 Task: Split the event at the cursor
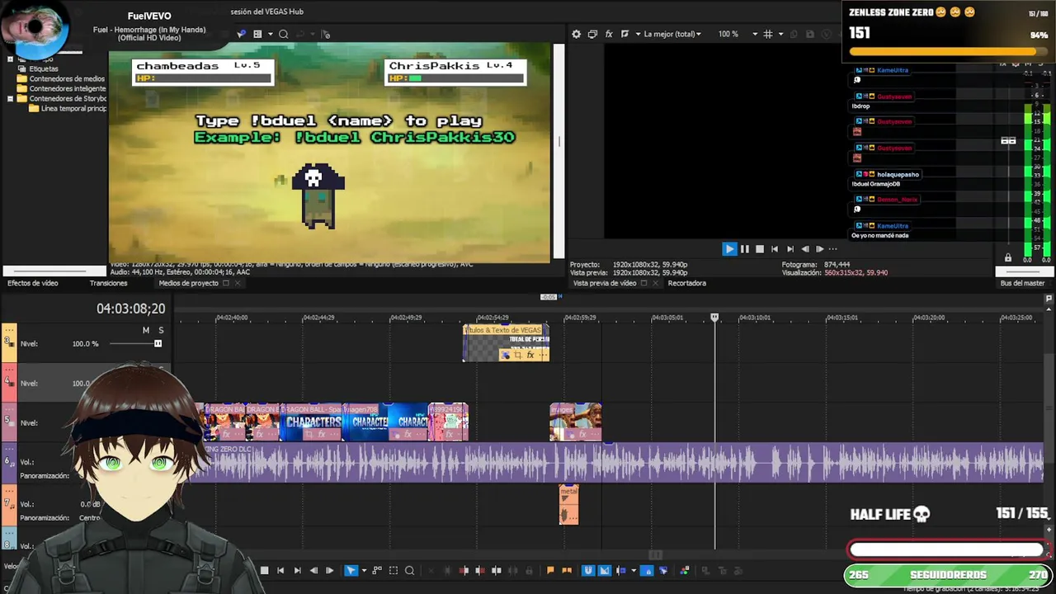point(496,570)
